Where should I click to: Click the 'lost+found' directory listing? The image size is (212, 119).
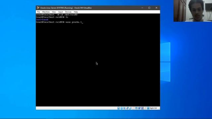(x=42, y=20)
